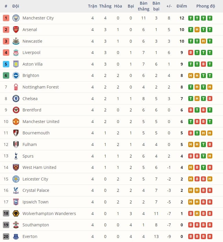Click the Liverpool club crest
This screenshot has height=242, width=223.
pos(16,53)
